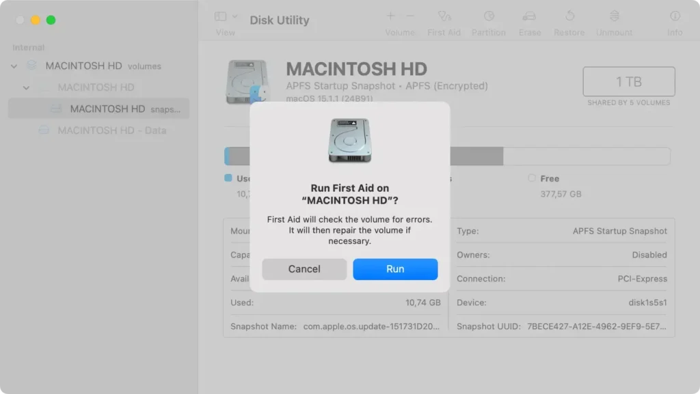Click the 'macOS 15.1.1 (24B91)' subtitle
700x394 pixels.
point(329,98)
